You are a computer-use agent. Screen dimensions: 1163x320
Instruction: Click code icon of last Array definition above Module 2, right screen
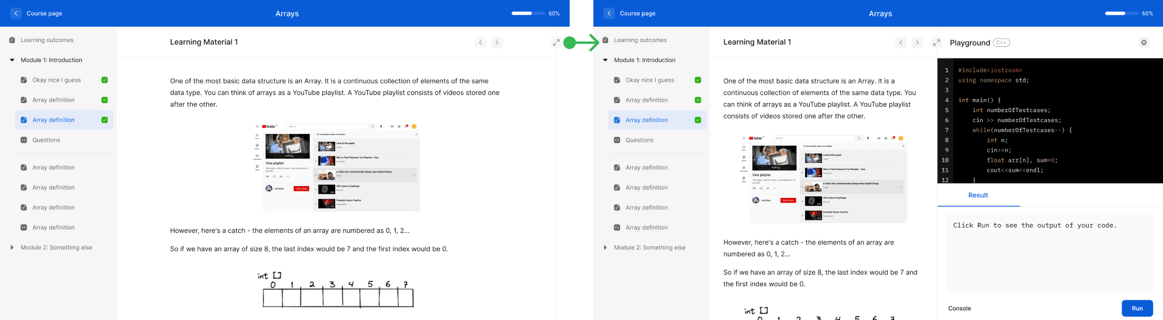[x=617, y=228]
